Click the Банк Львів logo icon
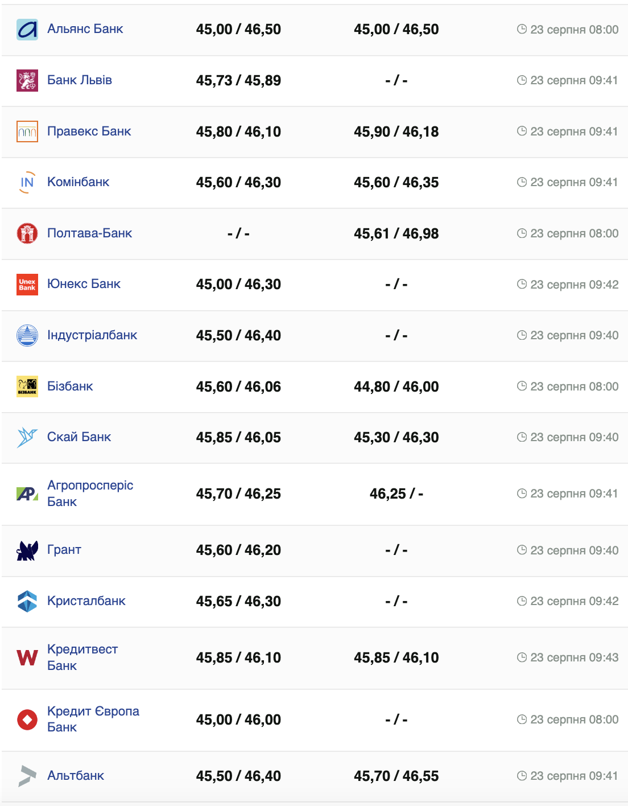 [x=27, y=80]
